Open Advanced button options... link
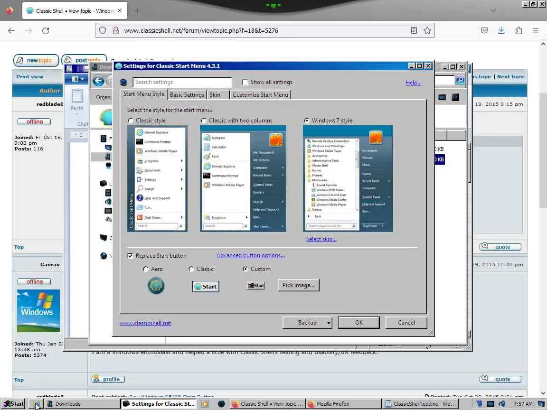Screen dimensions: 547x410 [x=251, y=255]
